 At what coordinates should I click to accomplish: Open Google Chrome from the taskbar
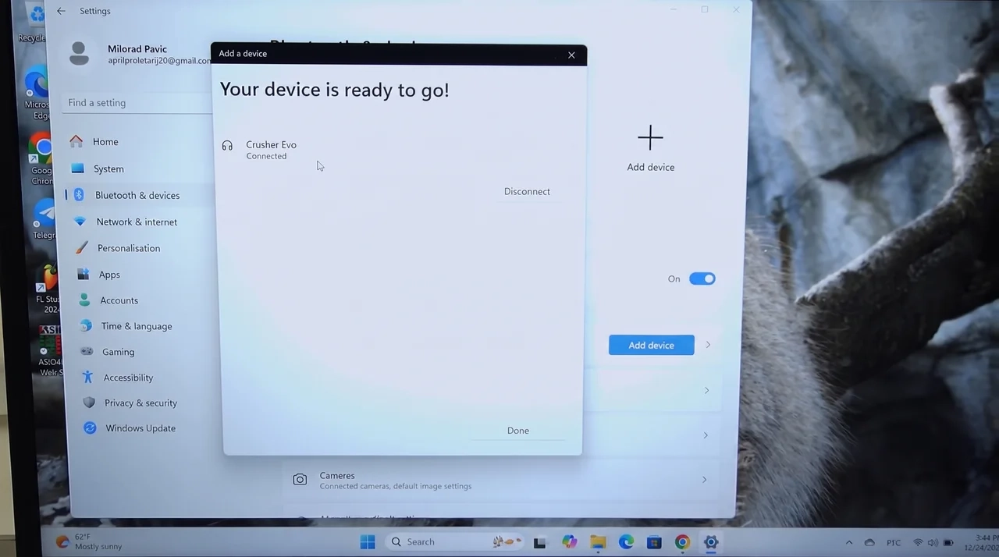click(x=682, y=542)
